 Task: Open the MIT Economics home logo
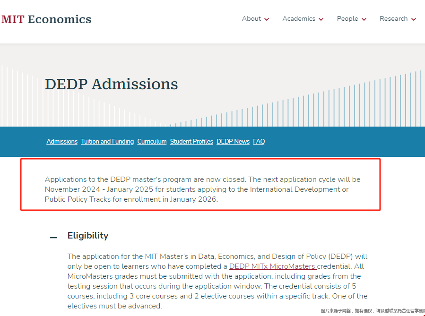point(46,19)
